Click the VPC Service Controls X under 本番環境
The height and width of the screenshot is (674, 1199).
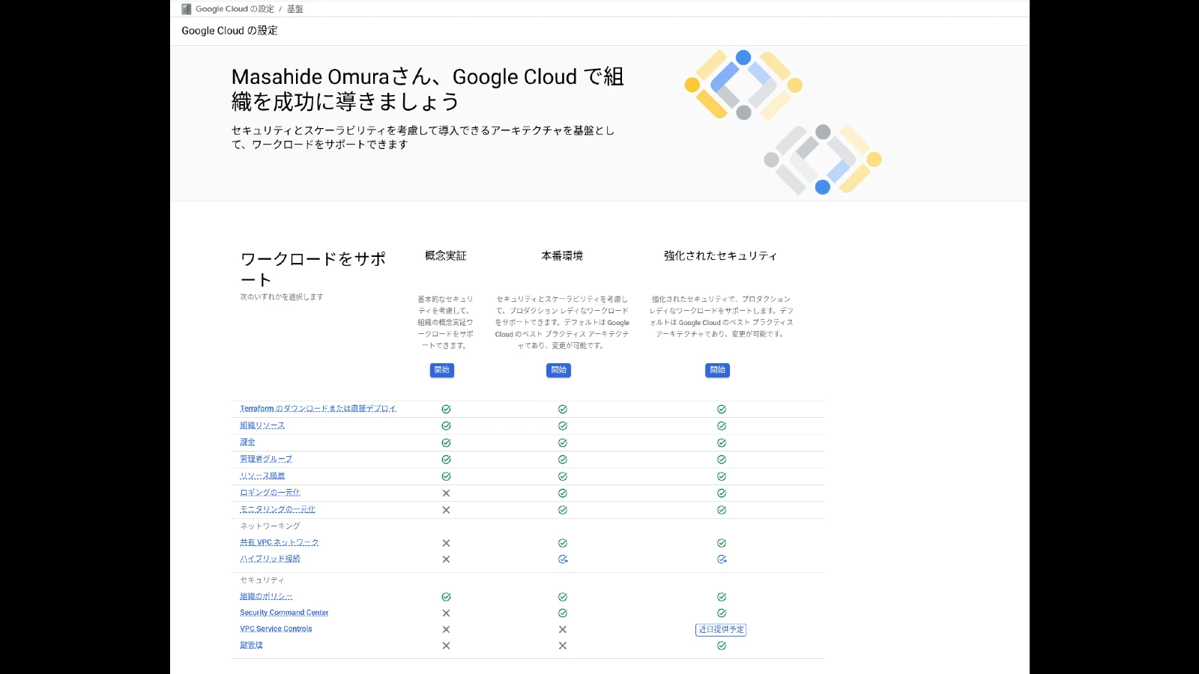pos(563,629)
